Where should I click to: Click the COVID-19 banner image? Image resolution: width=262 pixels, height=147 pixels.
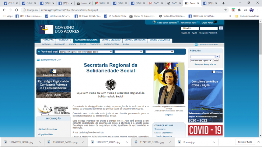[205, 130]
